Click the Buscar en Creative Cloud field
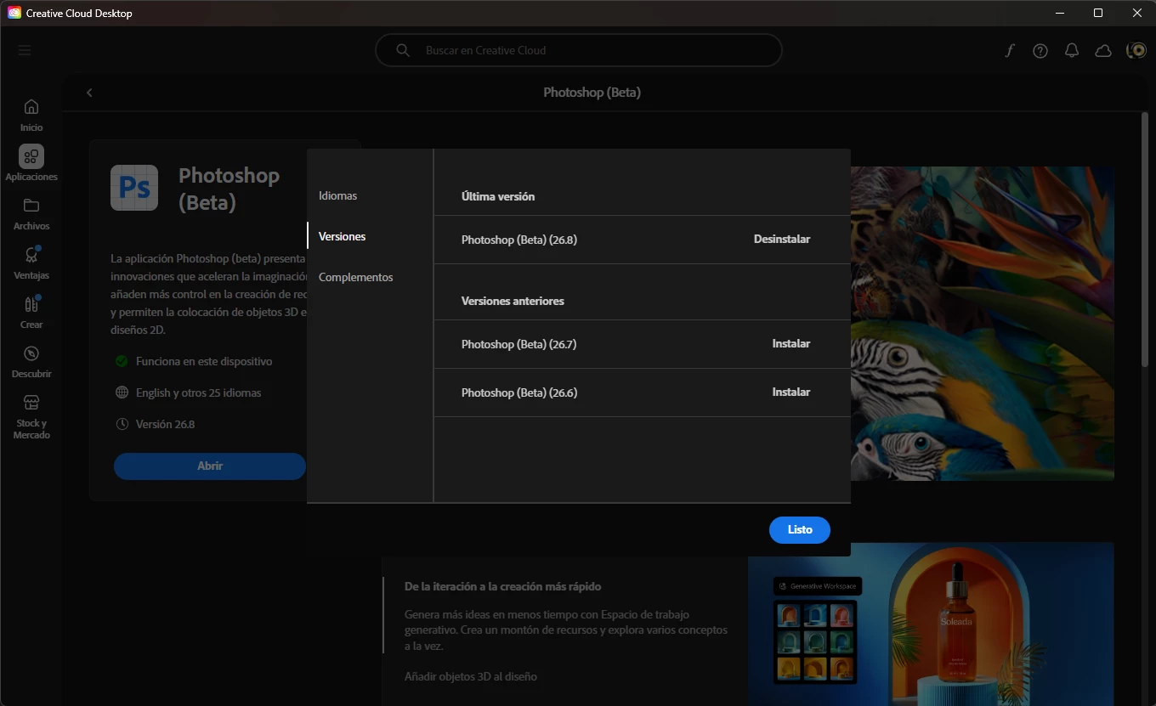Screen dimensions: 1156x706 coord(578,50)
